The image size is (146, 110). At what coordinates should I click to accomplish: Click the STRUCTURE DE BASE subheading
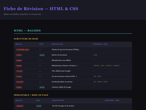coord(26,39)
